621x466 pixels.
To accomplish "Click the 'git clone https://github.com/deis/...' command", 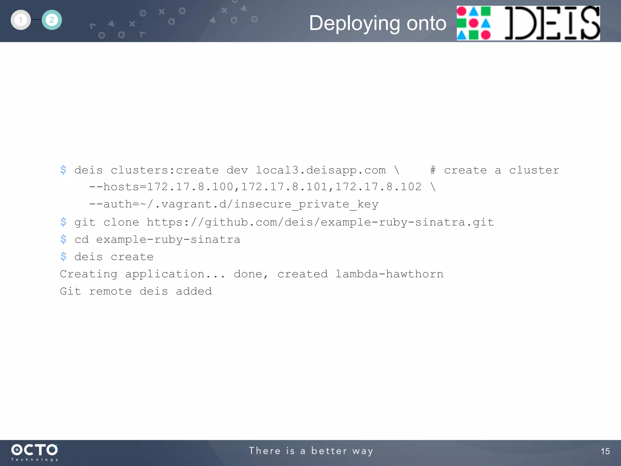I will tap(284, 222).
